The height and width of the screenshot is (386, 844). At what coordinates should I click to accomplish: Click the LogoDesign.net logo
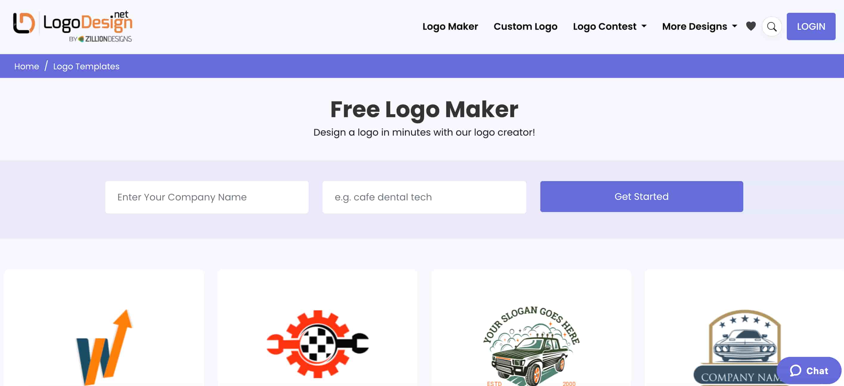72,26
